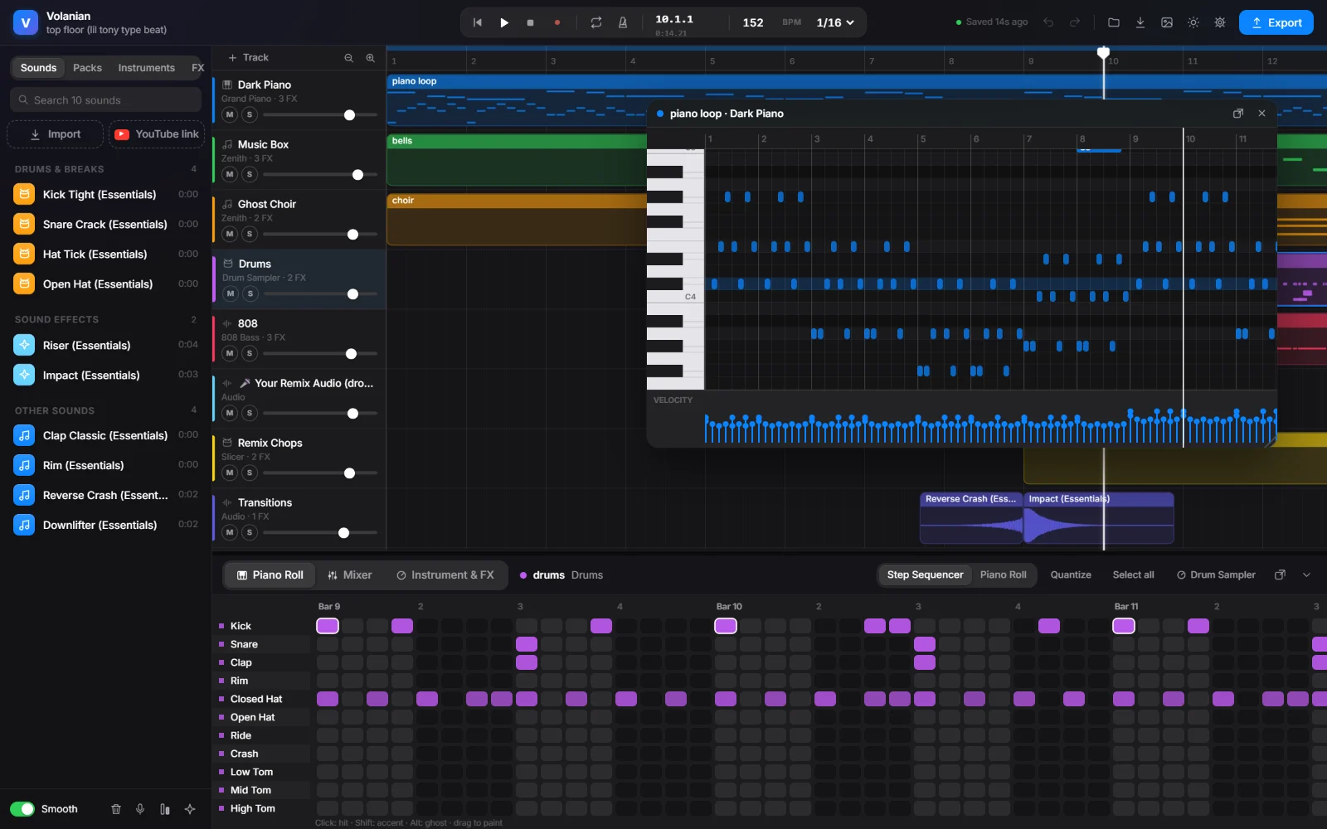The height and width of the screenshot is (829, 1327).
Task: Click the Dark Piano volume slider
Action: [320, 115]
